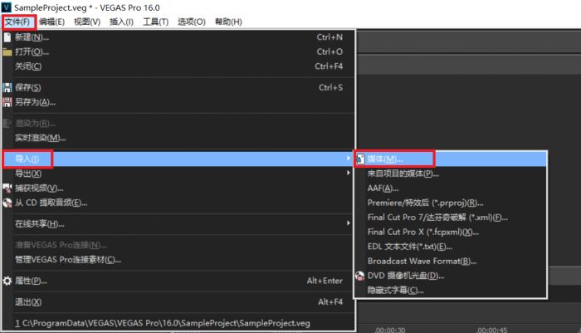Expand the 在线共享 submenu arrow
581x333 pixels.
349,223
